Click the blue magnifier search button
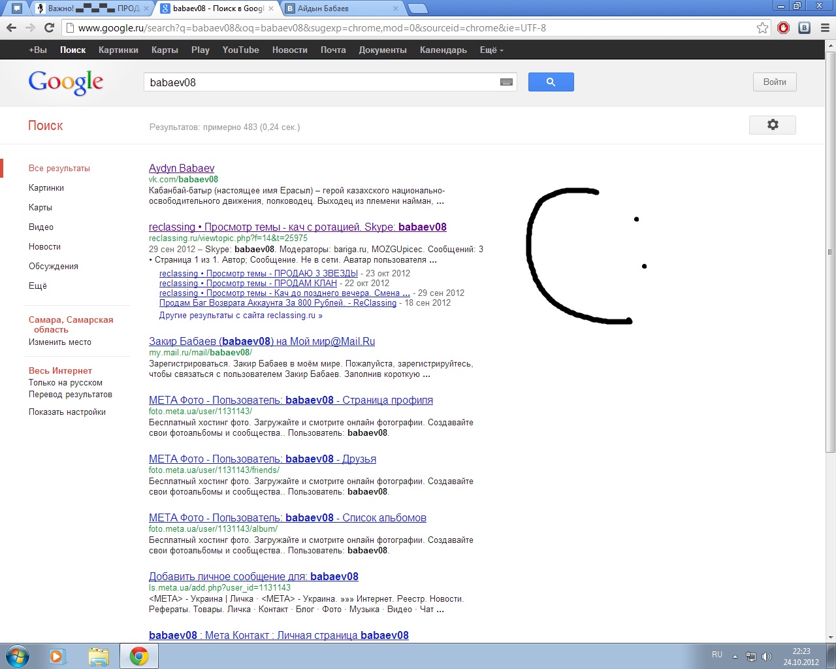This screenshot has width=836, height=669. click(551, 82)
